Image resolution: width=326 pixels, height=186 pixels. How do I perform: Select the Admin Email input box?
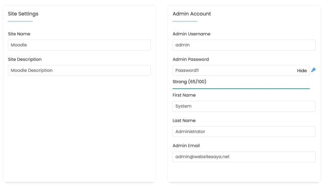[x=244, y=157]
